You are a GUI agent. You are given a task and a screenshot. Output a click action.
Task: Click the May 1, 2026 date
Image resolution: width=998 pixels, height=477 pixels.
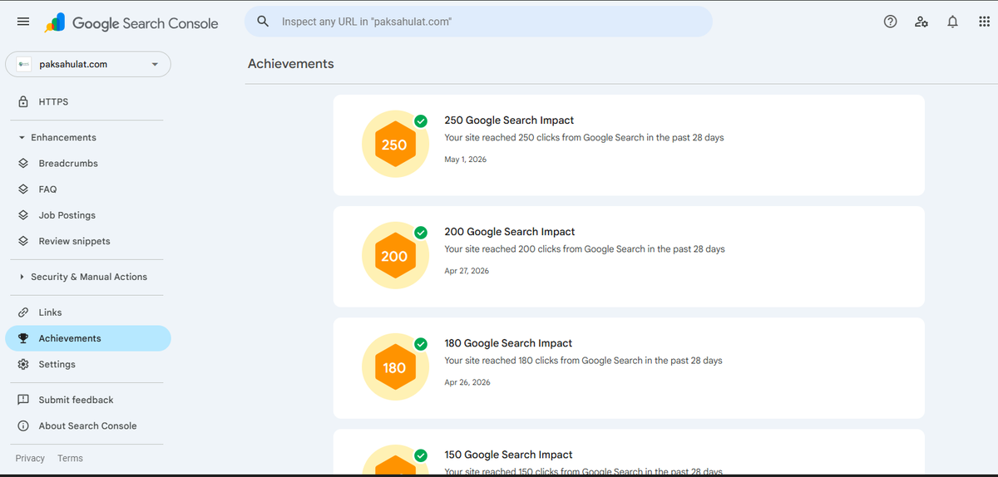(466, 160)
